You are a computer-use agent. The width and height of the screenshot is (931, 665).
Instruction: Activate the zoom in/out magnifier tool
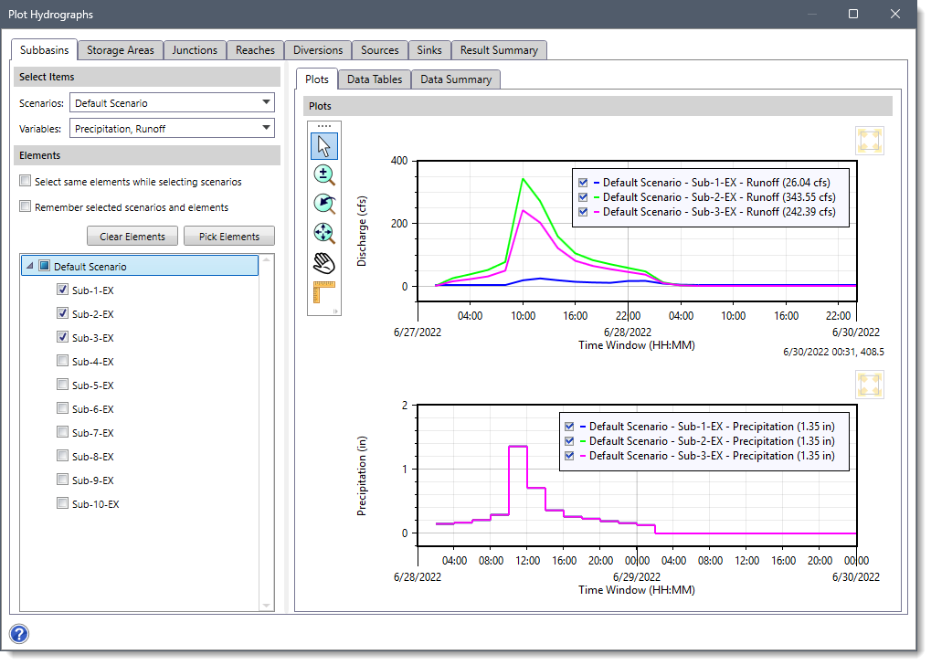coord(324,175)
